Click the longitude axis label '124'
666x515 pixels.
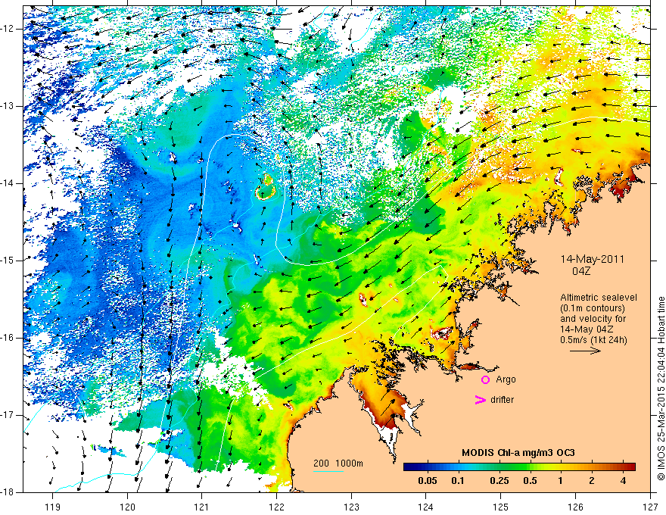pyautogui.click(x=426, y=507)
